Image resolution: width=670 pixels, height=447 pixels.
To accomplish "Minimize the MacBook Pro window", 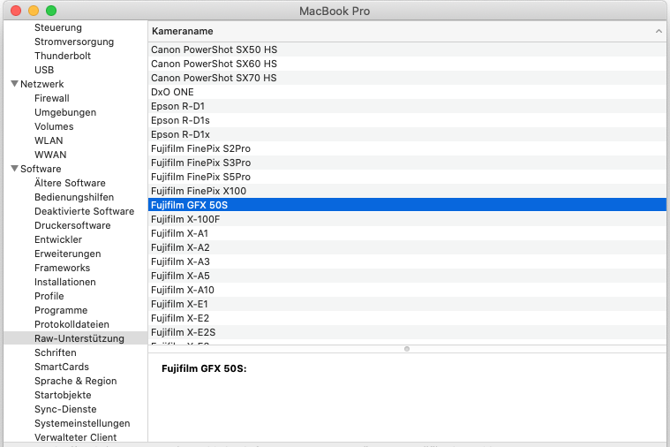I will click(34, 11).
